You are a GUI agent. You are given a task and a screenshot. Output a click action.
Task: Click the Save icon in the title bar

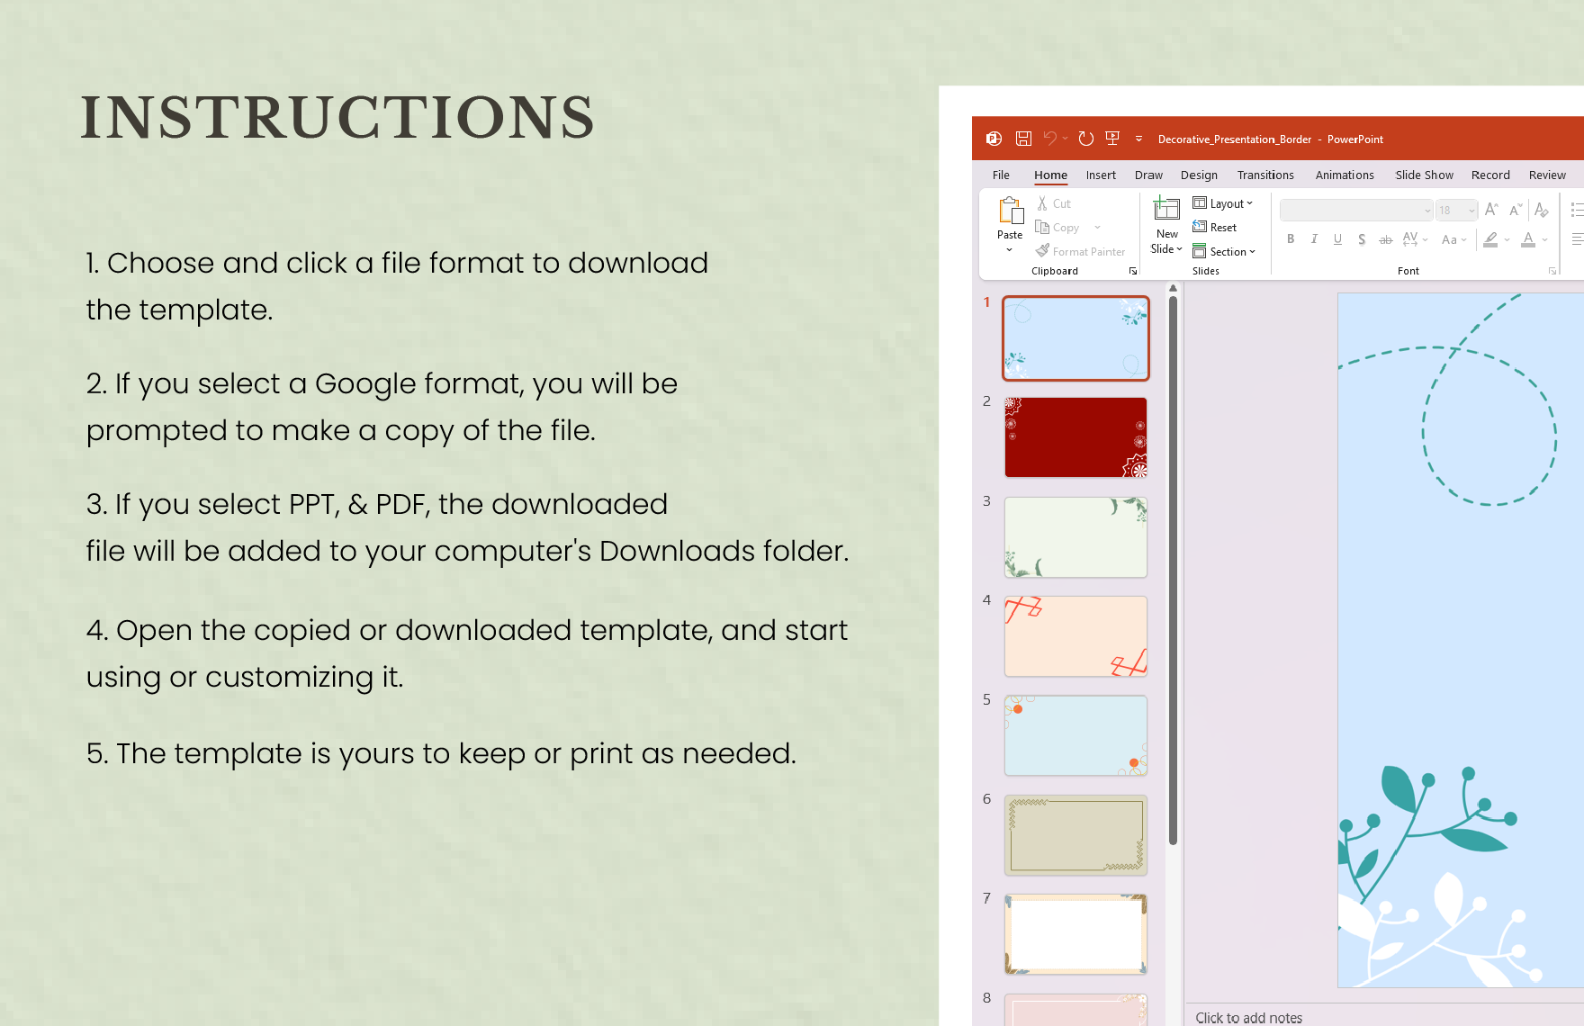(x=1023, y=139)
